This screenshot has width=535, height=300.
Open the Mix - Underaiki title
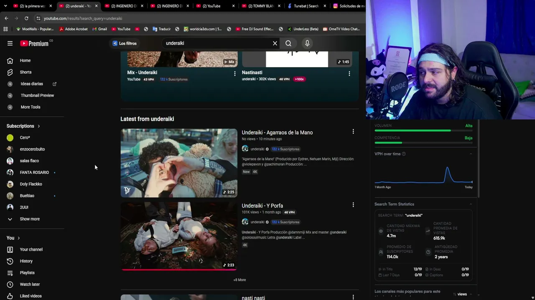coord(142,72)
